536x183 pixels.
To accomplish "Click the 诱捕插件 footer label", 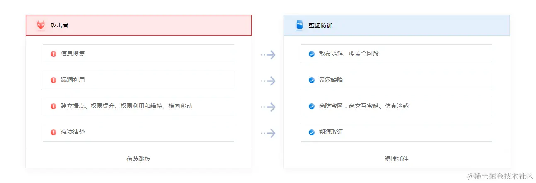I will [x=397, y=159].
